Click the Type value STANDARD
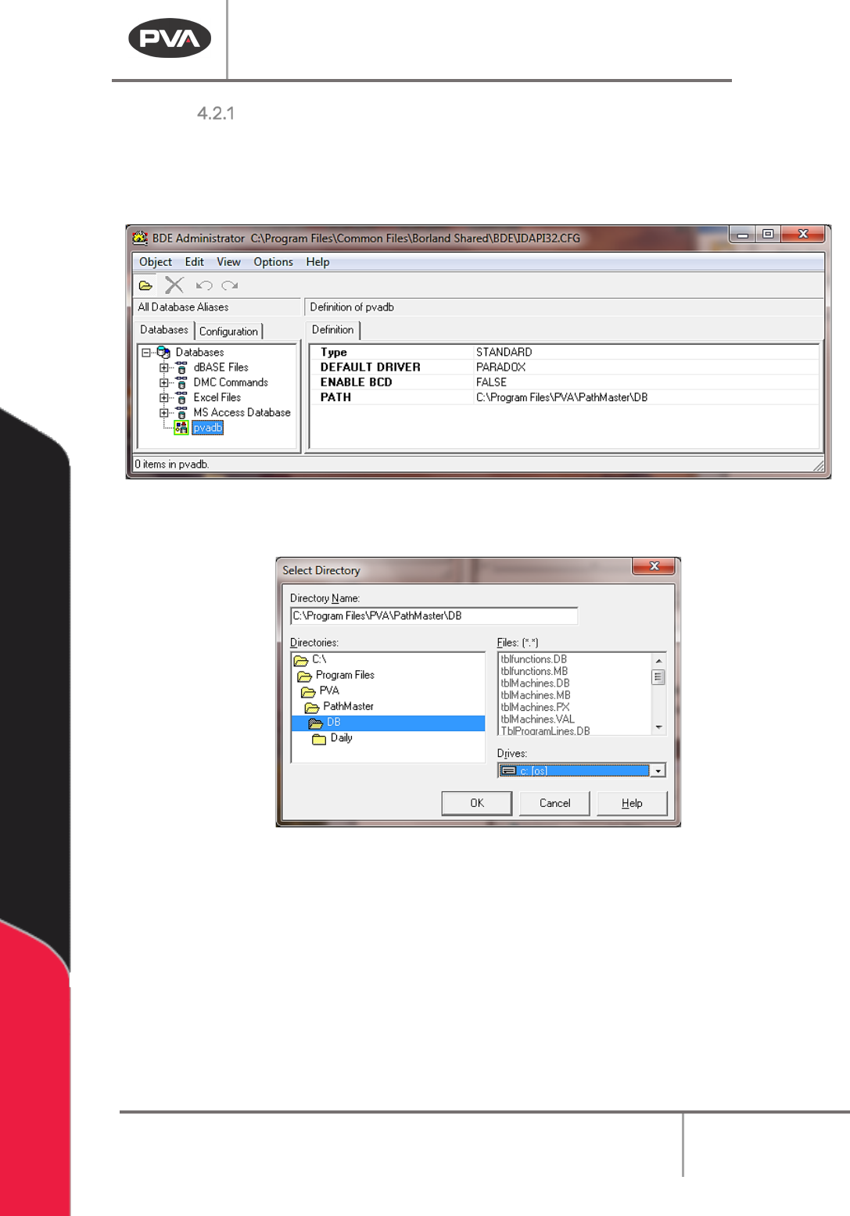This screenshot has height=1216, width=850. point(504,353)
